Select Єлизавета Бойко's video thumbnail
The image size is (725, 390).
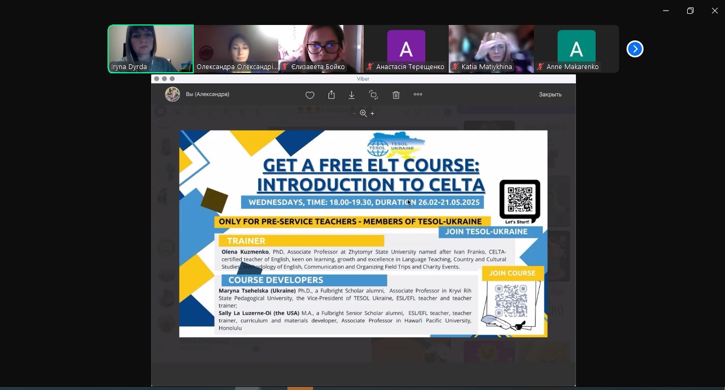tap(321, 49)
